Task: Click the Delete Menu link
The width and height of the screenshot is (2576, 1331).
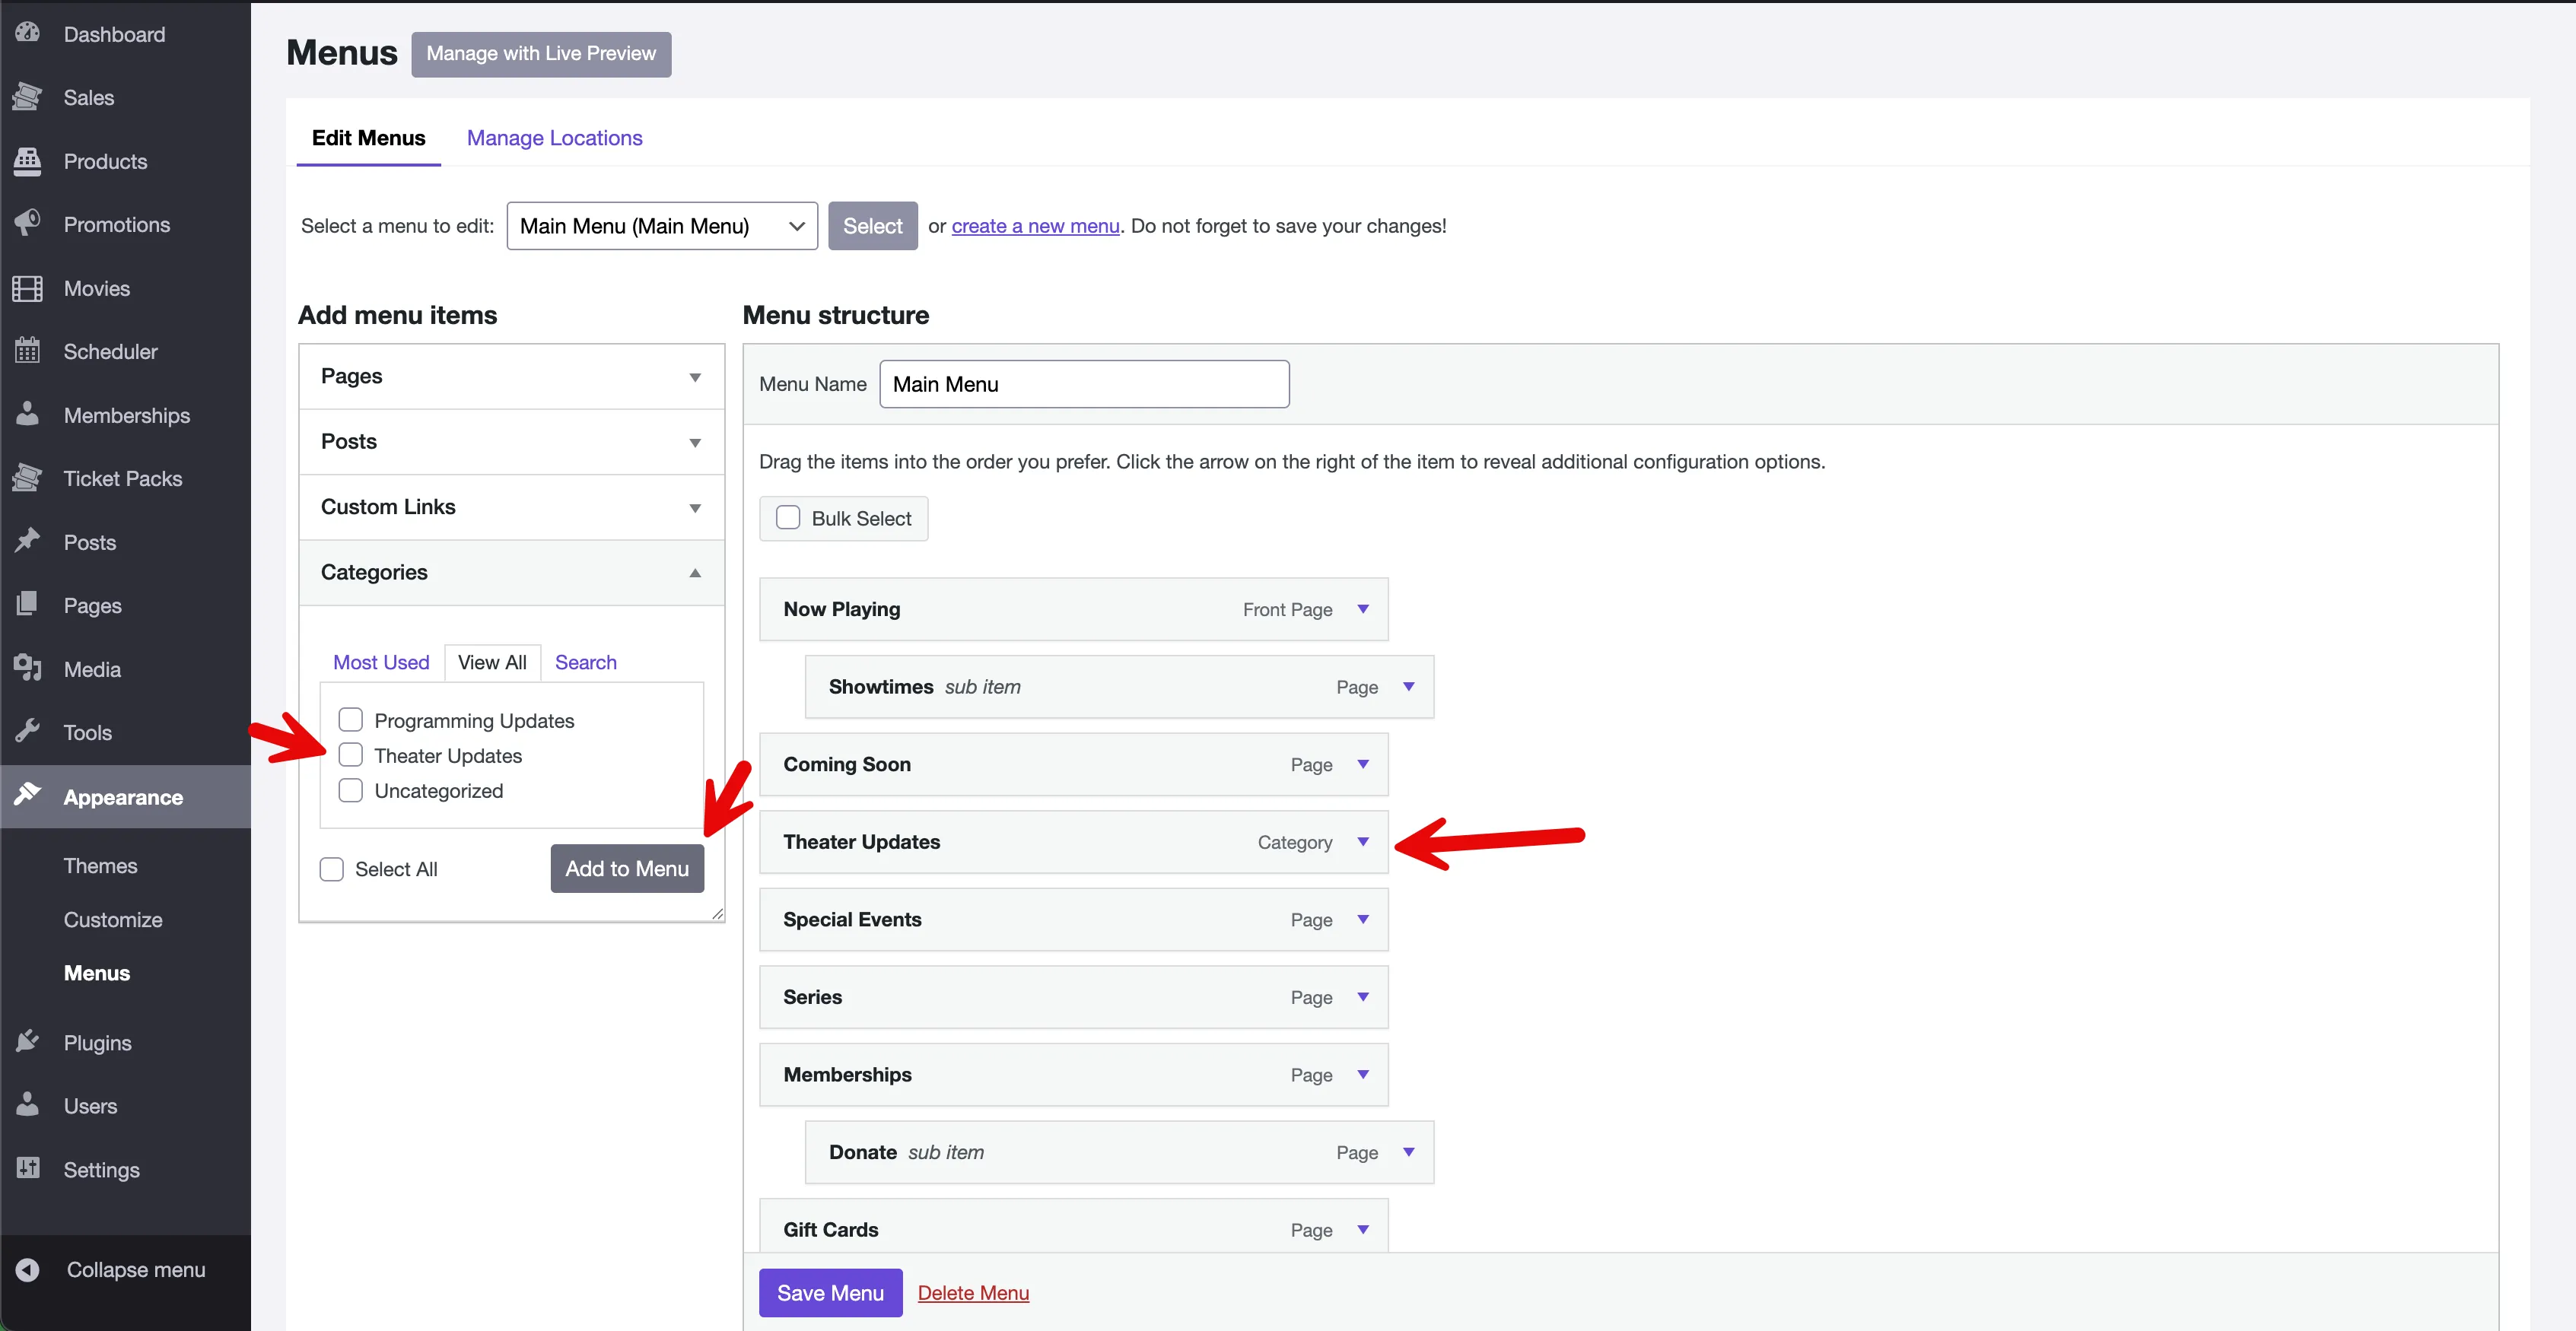Action: coord(973,1293)
